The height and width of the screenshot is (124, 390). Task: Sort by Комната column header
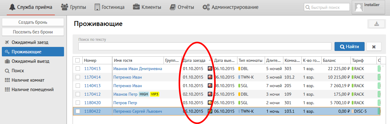292,60
